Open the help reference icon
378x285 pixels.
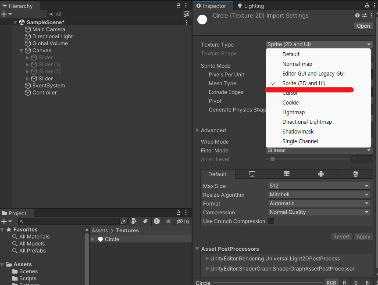(x=357, y=15)
